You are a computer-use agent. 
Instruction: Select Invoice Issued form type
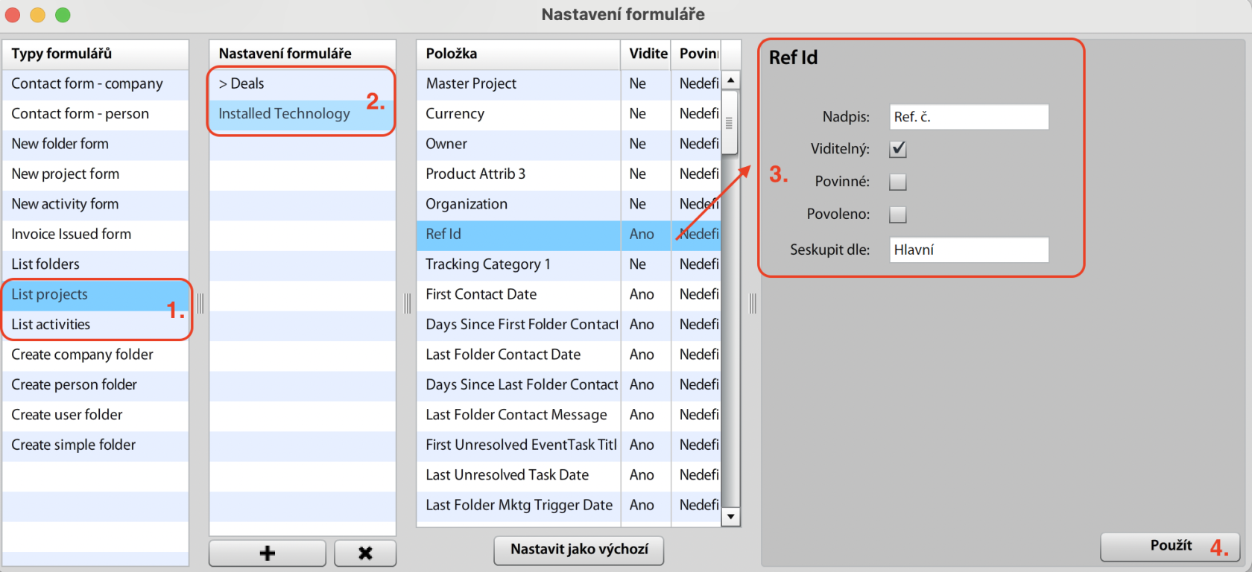point(72,235)
